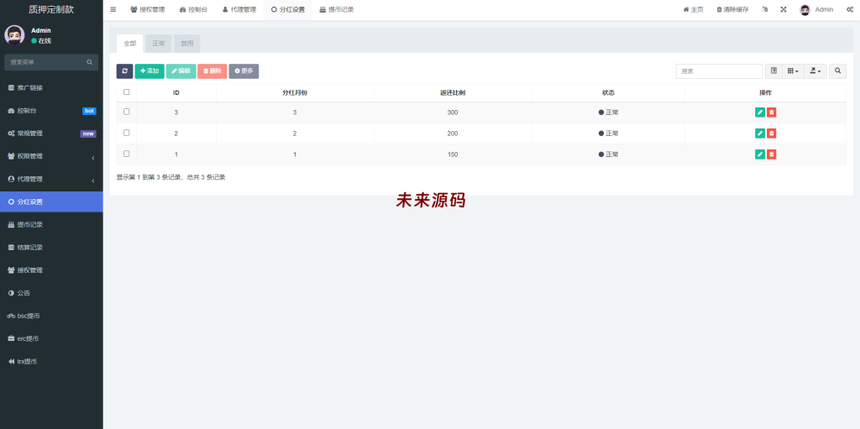Click the 质押定制款 site title
Image resolution: width=860 pixels, height=429 pixels.
51,9
